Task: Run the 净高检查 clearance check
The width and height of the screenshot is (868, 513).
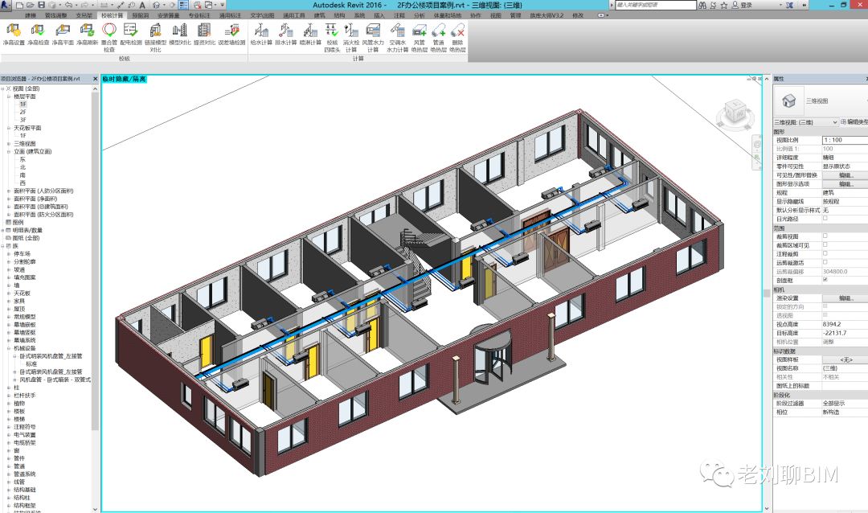Action: [x=39, y=34]
